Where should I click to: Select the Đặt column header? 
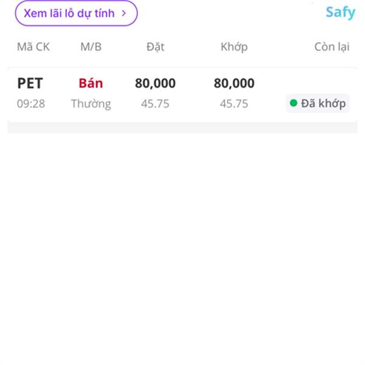[x=155, y=47]
